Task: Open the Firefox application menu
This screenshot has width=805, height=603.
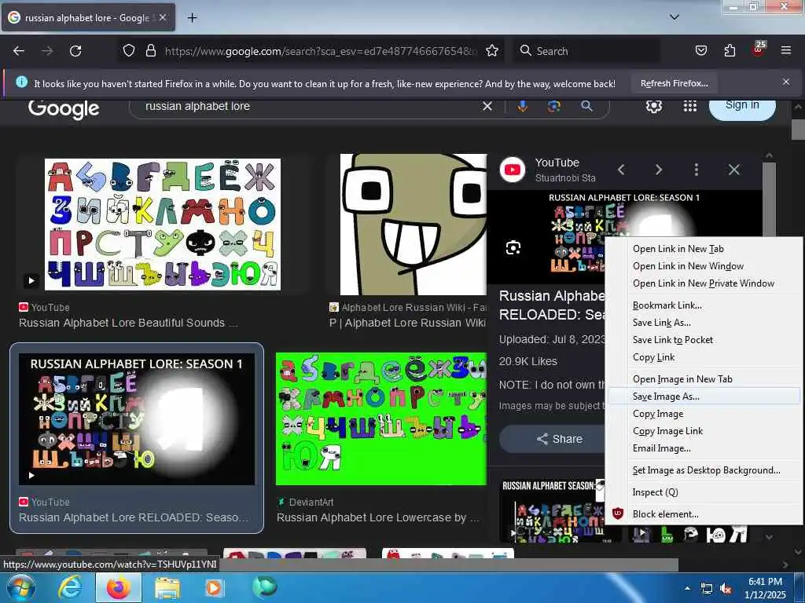Action: (x=786, y=50)
